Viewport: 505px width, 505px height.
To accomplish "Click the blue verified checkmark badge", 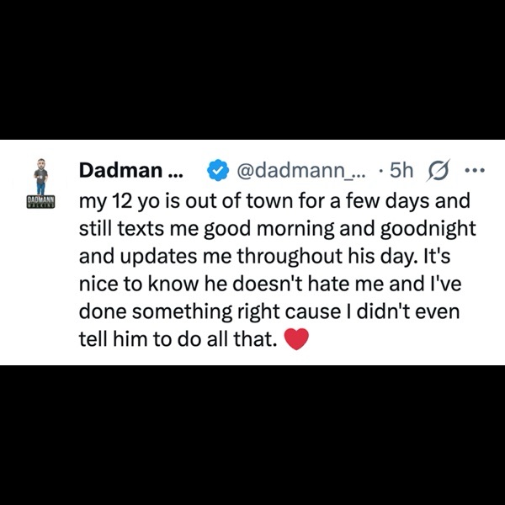I will click(218, 170).
